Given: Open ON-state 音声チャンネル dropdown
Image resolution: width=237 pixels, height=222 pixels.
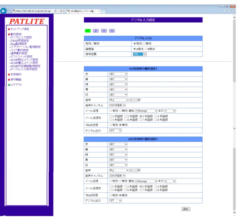Looking at the screenshot, I should pyautogui.click(x=117, y=105).
